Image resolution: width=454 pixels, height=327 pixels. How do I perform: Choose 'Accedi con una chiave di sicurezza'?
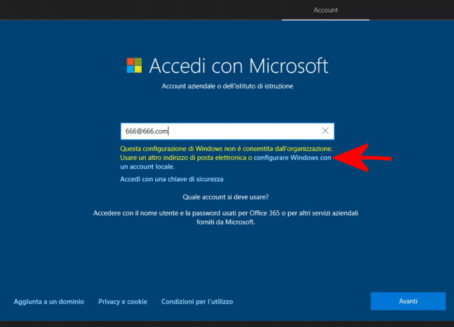click(x=172, y=179)
